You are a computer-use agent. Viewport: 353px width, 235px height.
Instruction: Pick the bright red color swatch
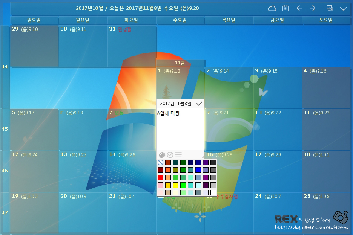160,177
